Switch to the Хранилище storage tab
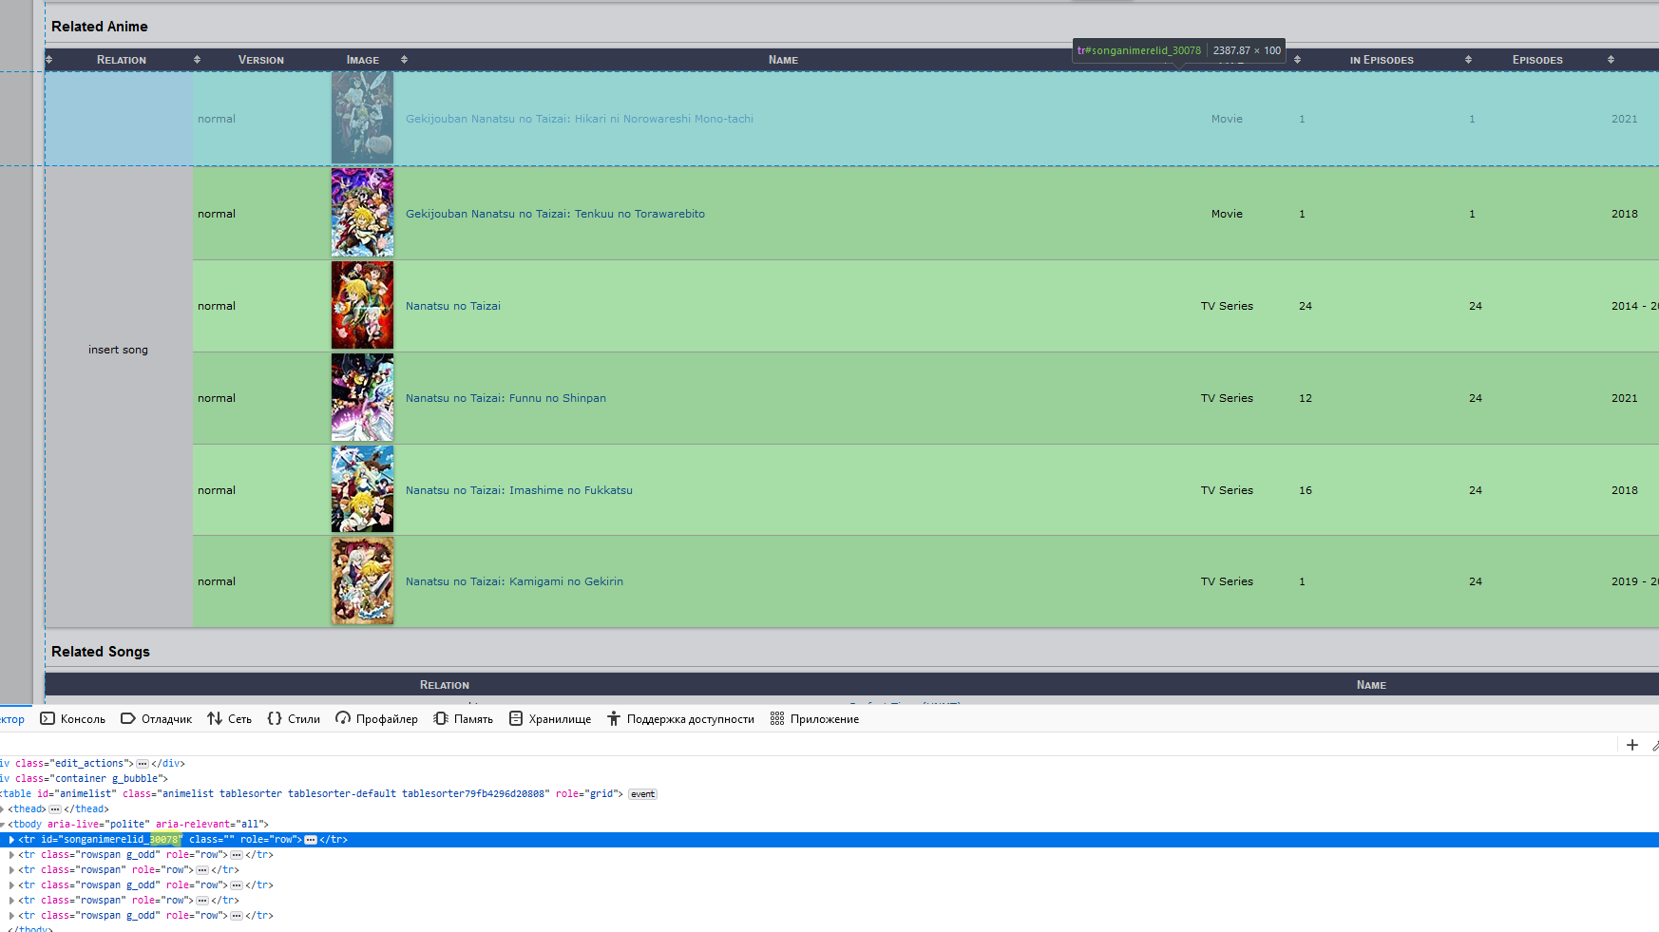Viewport: 1659px width, 932px height. (x=550, y=719)
